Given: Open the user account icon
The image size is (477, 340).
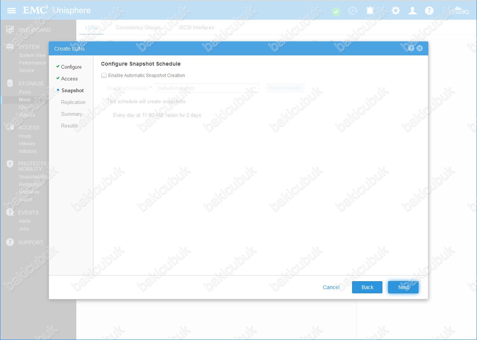Looking at the screenshot, I should click(412, 11).
